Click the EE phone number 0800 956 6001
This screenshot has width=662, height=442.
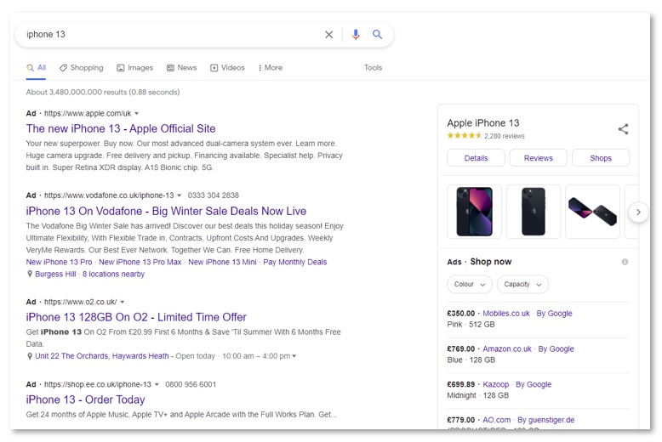pos(191,384)
